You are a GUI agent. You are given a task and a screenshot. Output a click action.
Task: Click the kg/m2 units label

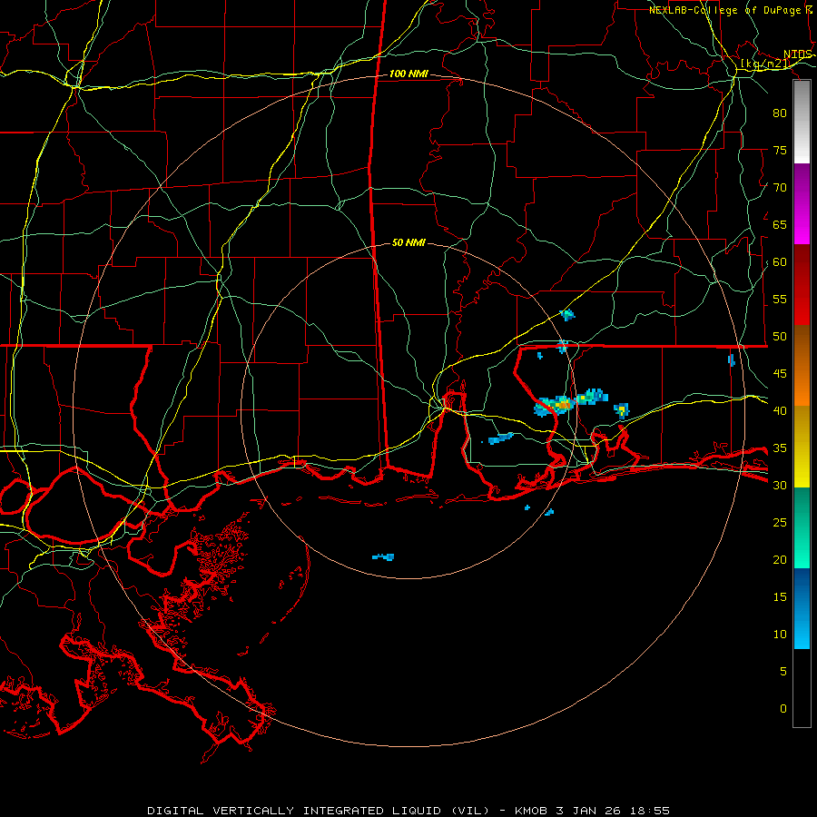pos(765,64)
